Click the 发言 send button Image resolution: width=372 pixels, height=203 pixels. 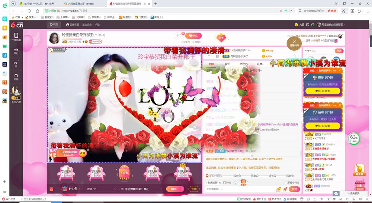click(x=294, y=189)
